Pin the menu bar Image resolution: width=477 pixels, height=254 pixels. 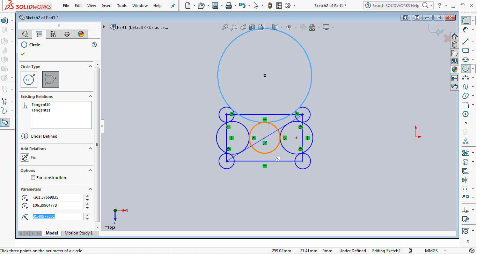point(173,6)
